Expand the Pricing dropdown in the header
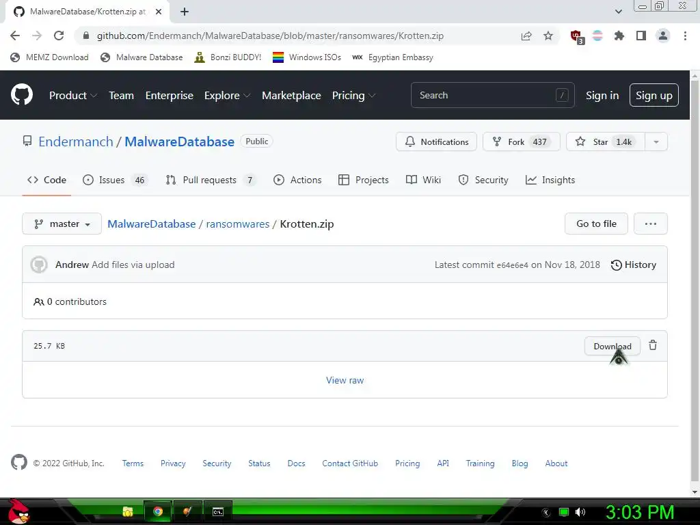This screenshot has height=525, width=700. point(353,96)
